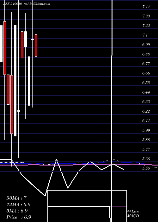Click the 7.1 price axis label
The width and height of the screenshot is (158, 222).
[145, 35]
